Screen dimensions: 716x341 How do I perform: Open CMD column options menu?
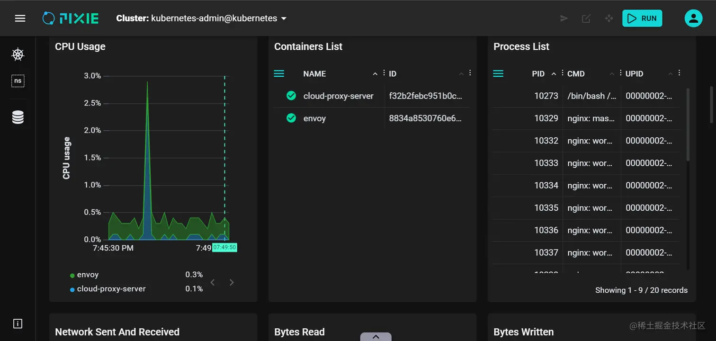point(620,73)
